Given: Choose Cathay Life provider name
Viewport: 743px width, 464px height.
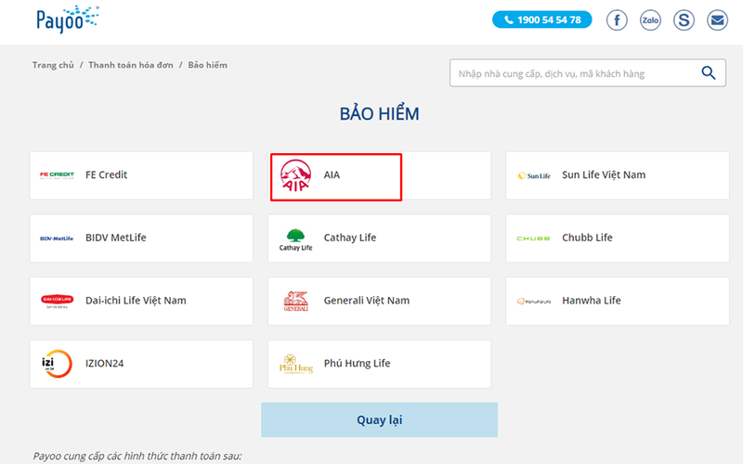Looking at the screenshot, I should tap(350, 238).
